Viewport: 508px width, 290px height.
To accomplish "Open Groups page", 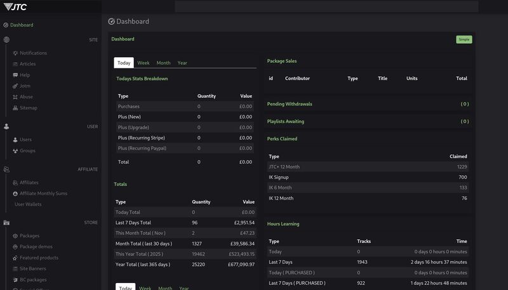I will pos(27,150).
